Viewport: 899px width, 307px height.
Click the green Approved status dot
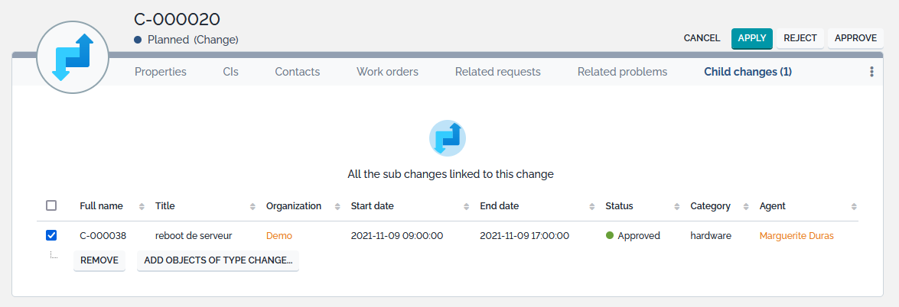[x=610, y=235]
